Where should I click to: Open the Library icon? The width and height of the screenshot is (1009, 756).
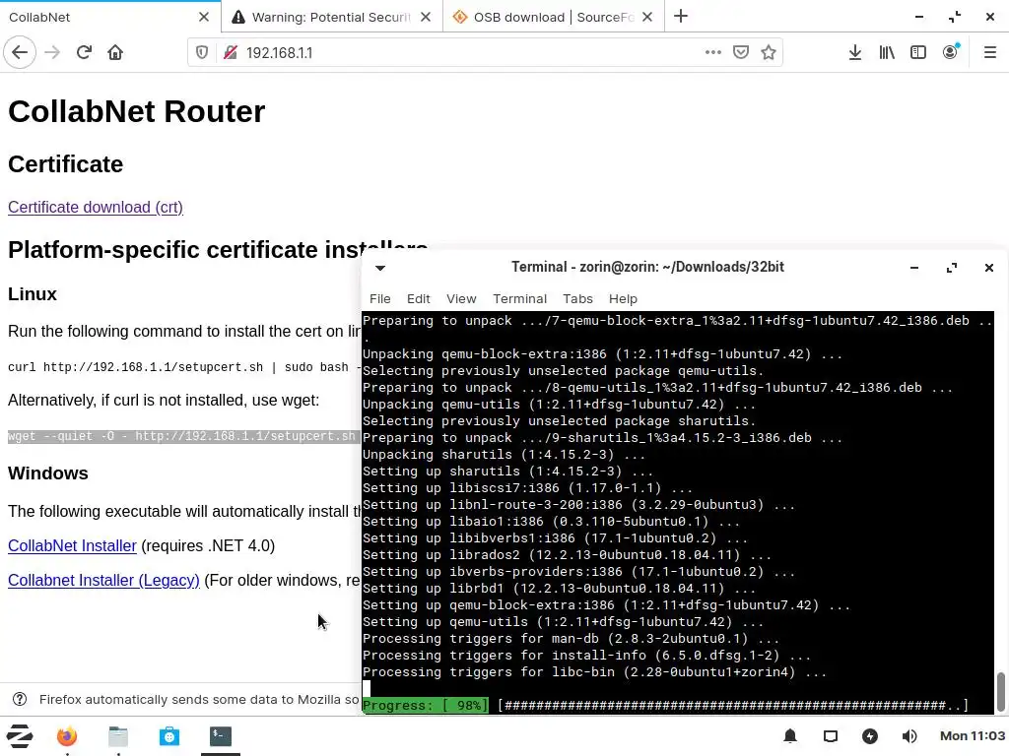(x=887, y=53)
